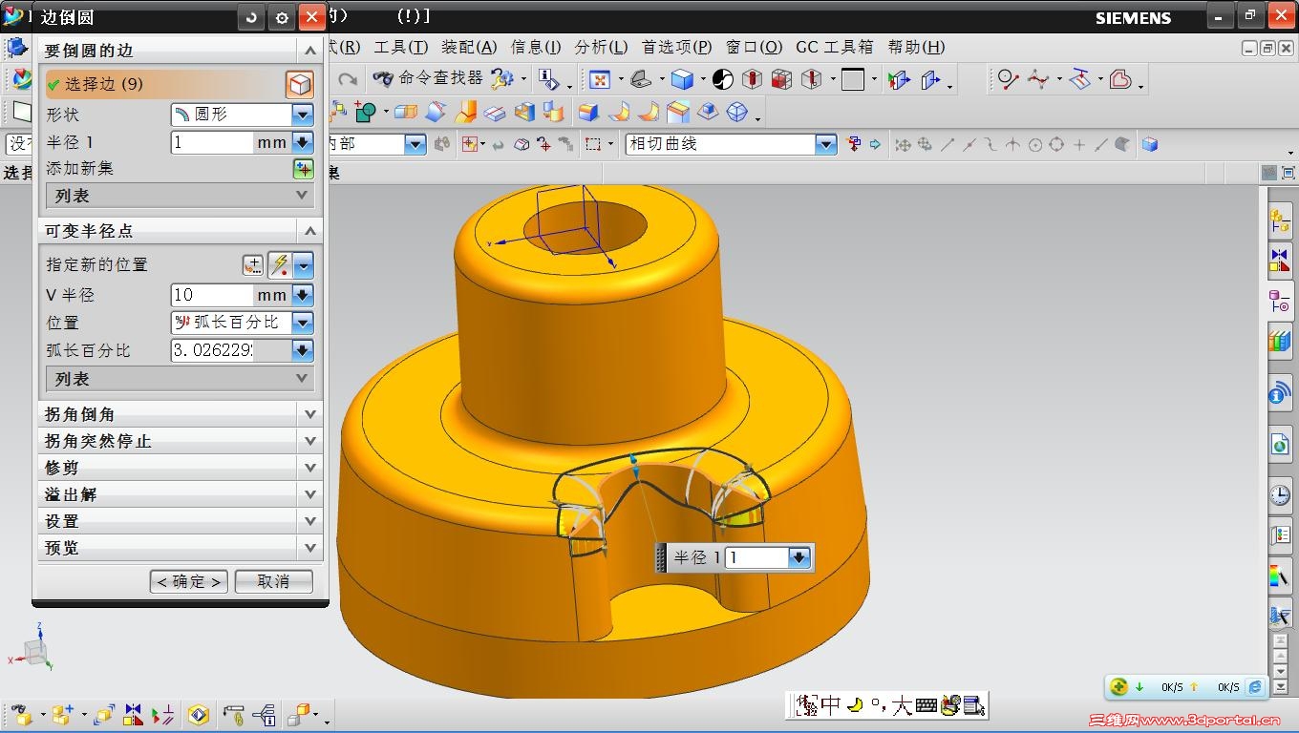Click the dialog settings gear icon
This screenshot has height=733, width=1299.
click(281, 17)
